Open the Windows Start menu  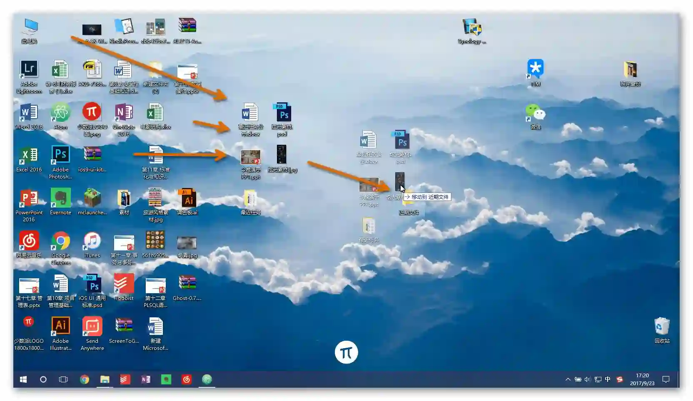pyautogui.click(x=23, y=379)
